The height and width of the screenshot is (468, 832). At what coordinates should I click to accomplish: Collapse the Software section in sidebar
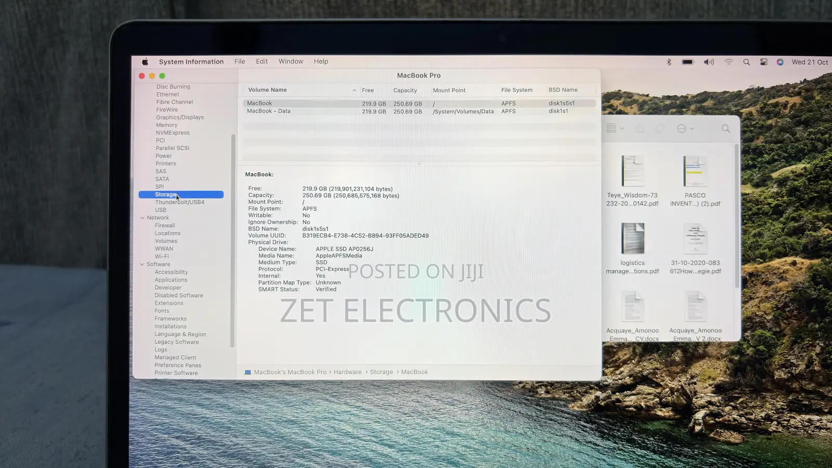(142, 264)
